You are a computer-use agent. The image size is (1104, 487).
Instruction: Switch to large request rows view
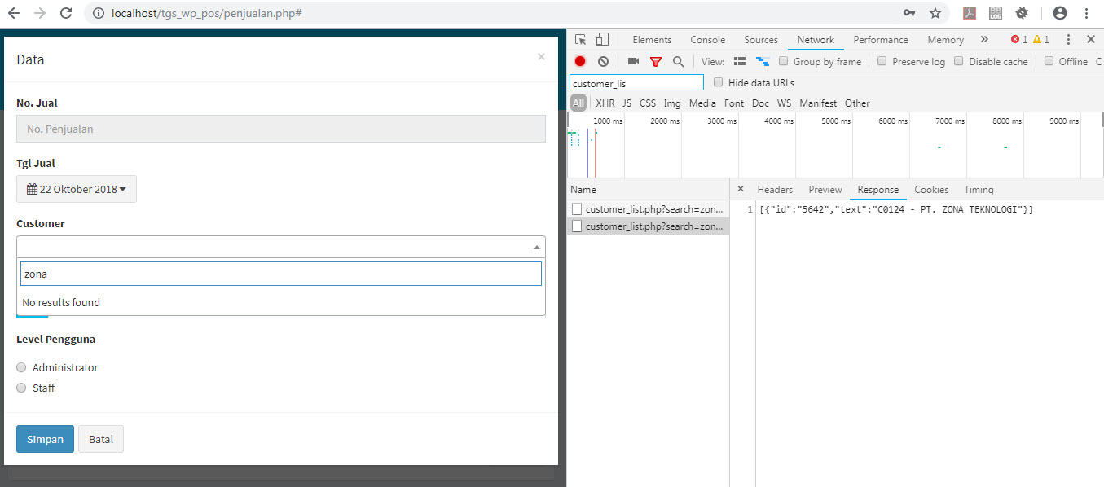[740, 61]
